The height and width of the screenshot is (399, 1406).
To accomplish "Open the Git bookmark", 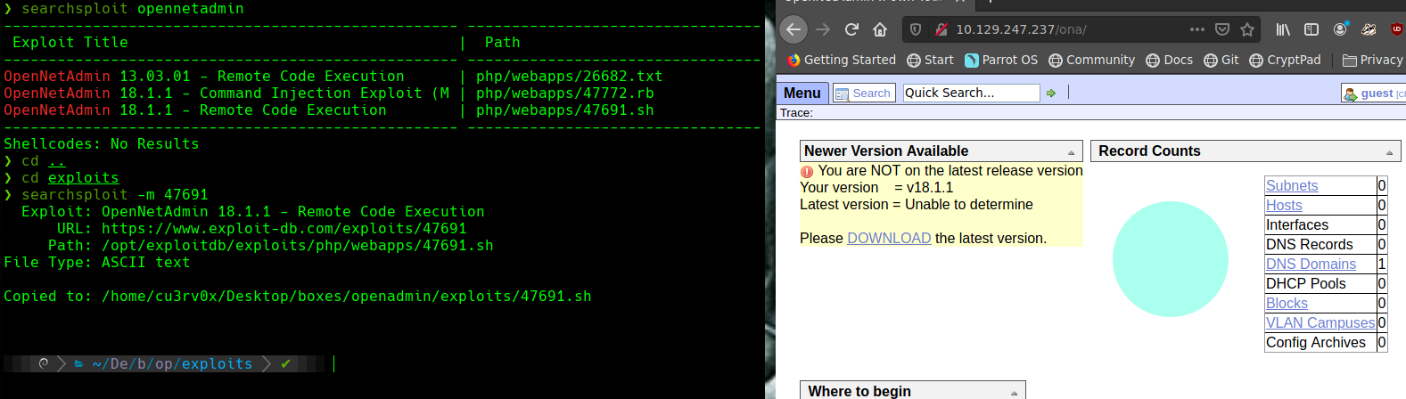I will click(1221, 60).
